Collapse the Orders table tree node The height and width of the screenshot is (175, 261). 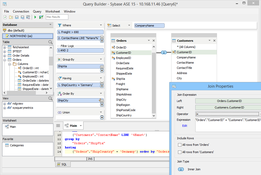(4, 60)
